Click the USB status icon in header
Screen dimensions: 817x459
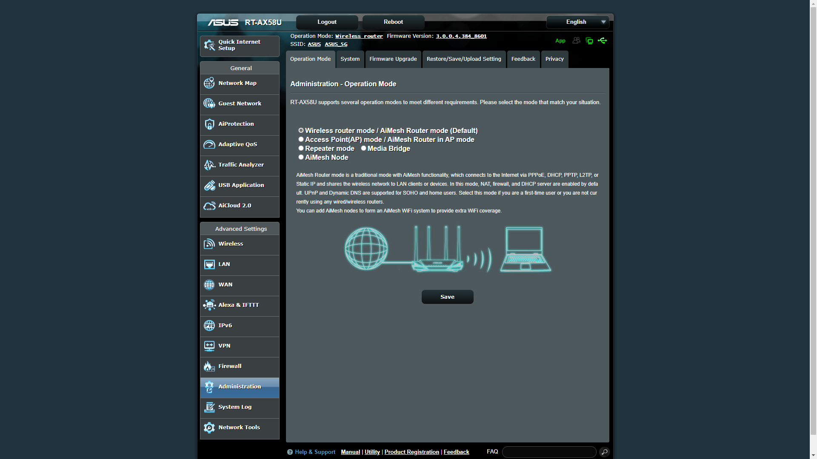point(602,41)
